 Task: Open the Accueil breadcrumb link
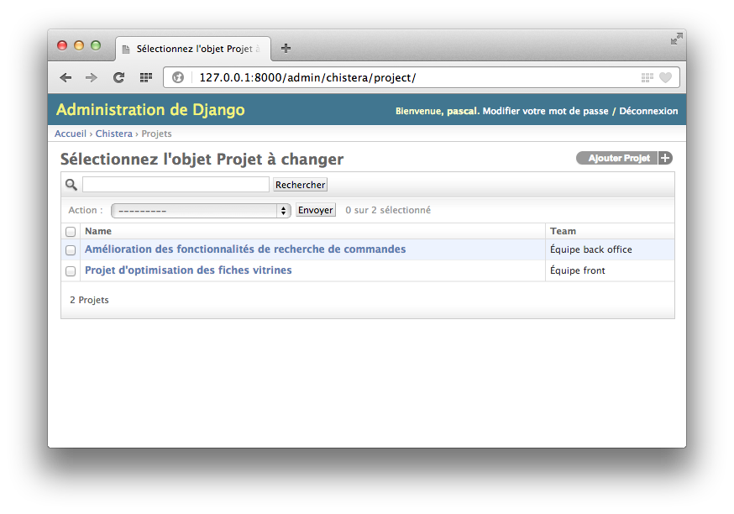[71, 134]
